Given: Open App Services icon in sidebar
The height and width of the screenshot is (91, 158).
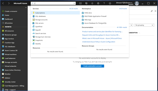Looking at the screenshot, I should pos(3,39).
